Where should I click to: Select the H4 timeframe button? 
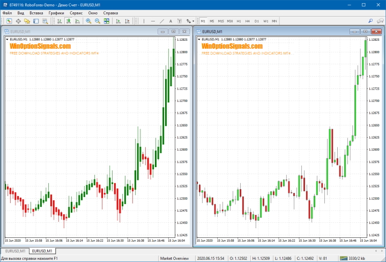[247, 21]
